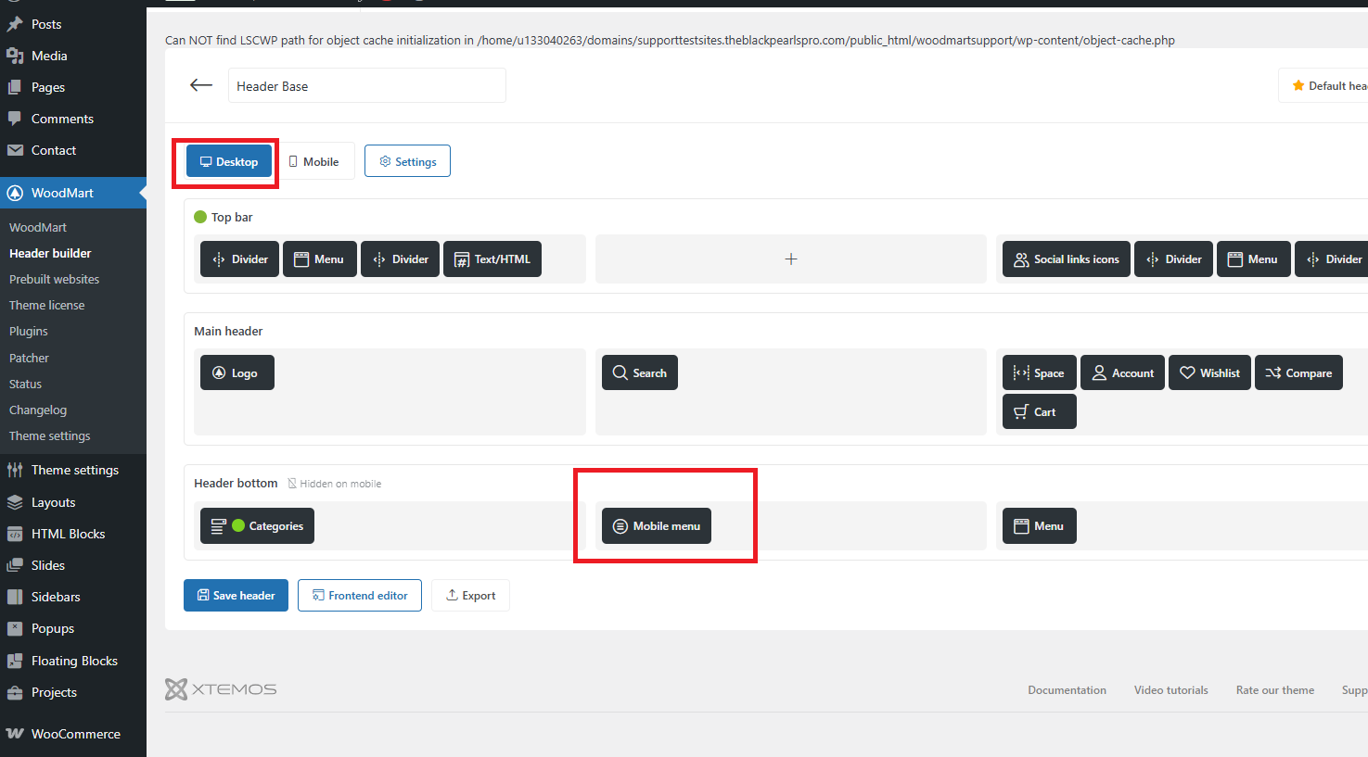1368x757 pixels.
Task: Click the Hidden on mobile label
Action: pyautogui.click(x=335, y=484)
